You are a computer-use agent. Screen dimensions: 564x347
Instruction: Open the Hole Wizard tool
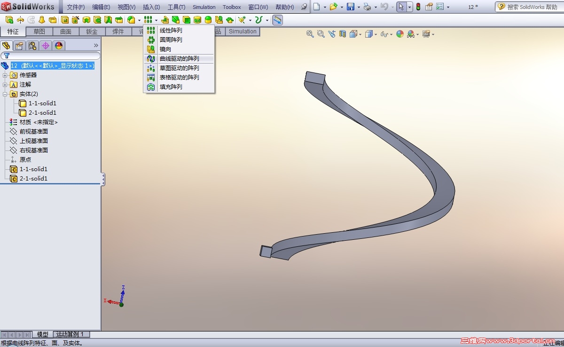point(76,20)
